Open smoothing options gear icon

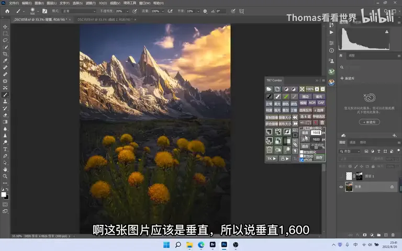tap(205, 12)
